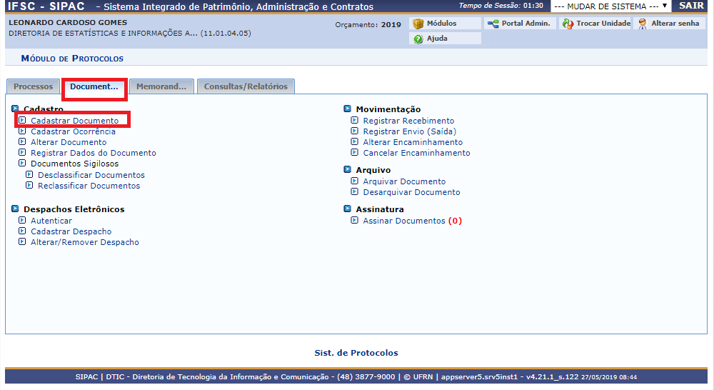Click arrow icon beside Arquivar Documento
This screenshot has width=714, height=390.
pos(354,181)
